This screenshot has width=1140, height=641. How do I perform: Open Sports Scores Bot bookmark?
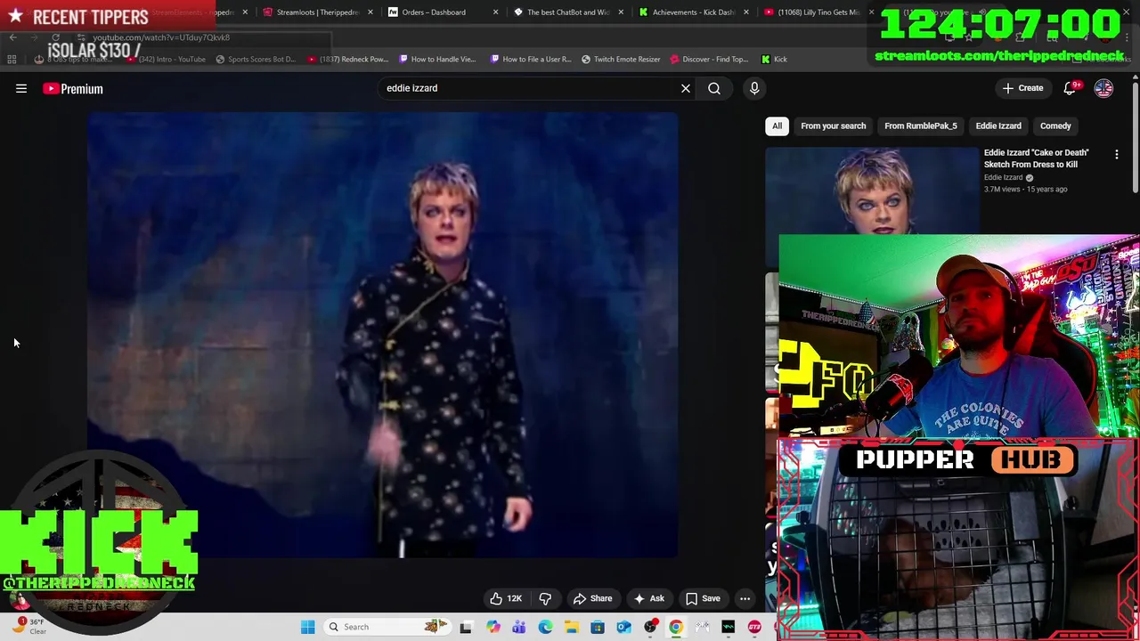pyautogui.click(x=255, y=60)
